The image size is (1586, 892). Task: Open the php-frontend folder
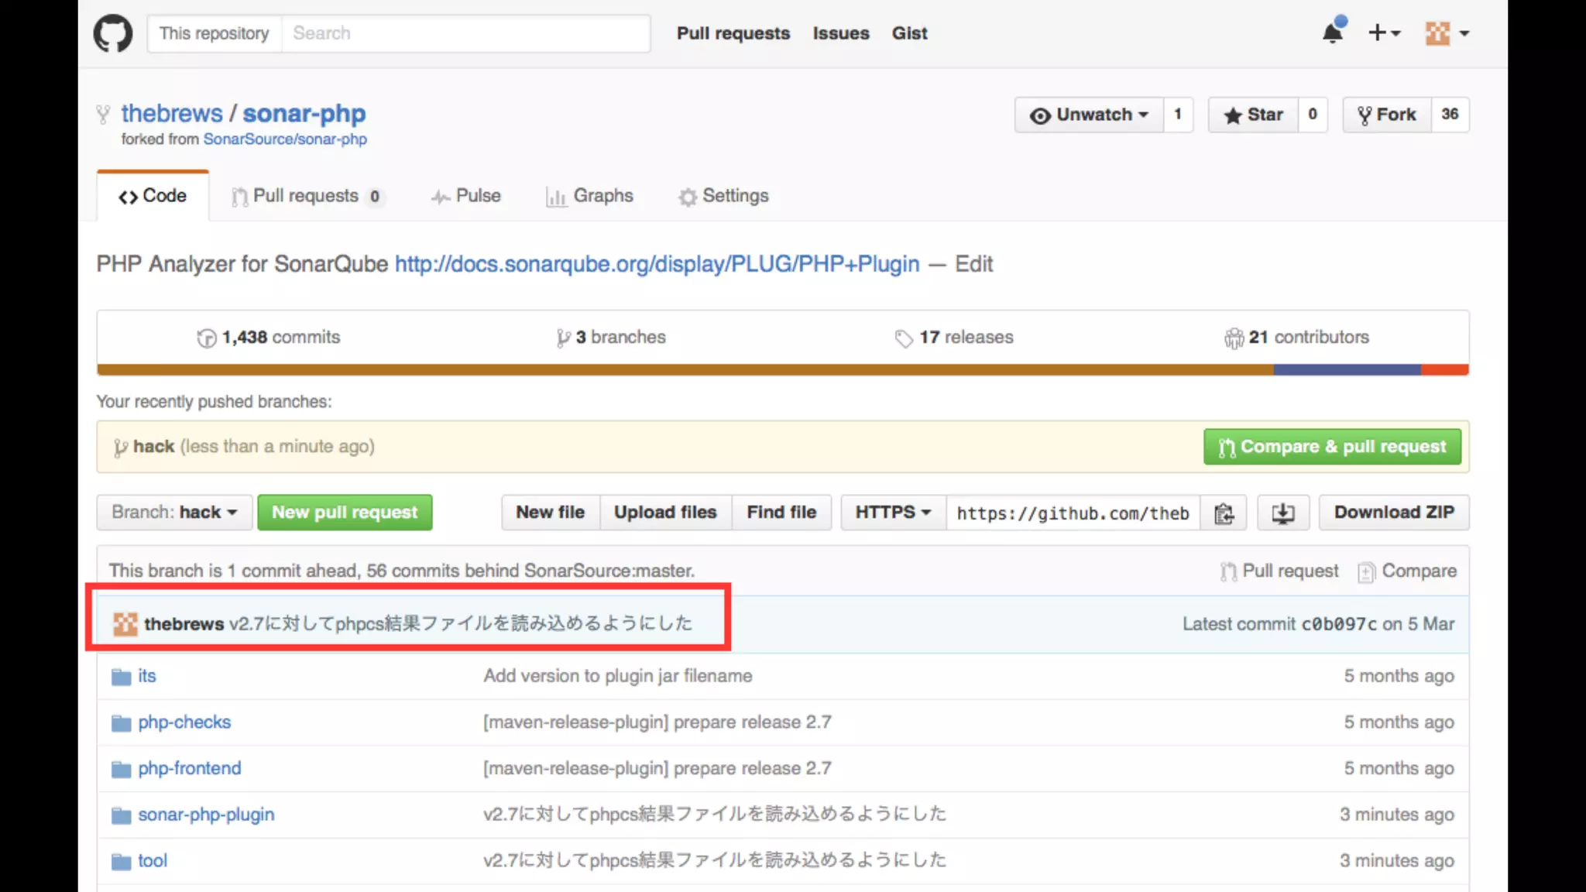tap(190, 769)
